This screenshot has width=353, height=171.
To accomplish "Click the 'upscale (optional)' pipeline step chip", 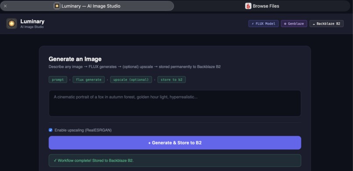I will (131, 80).
